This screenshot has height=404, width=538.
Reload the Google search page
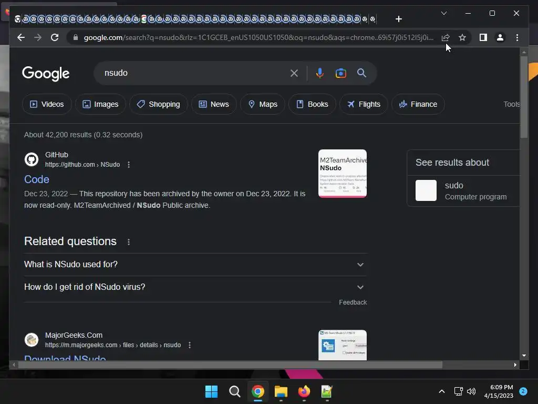coord(55,37)
